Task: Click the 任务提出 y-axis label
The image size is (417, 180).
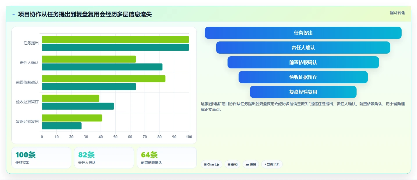Action: [x=31, y=43]
